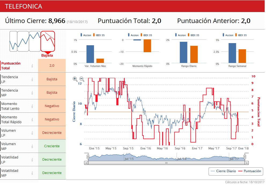Click the Volatilidad LP Decreciente value
Image resolution: width=266 pixels, height=185 pixels.
pyautogui.click(x=52, y=159)
